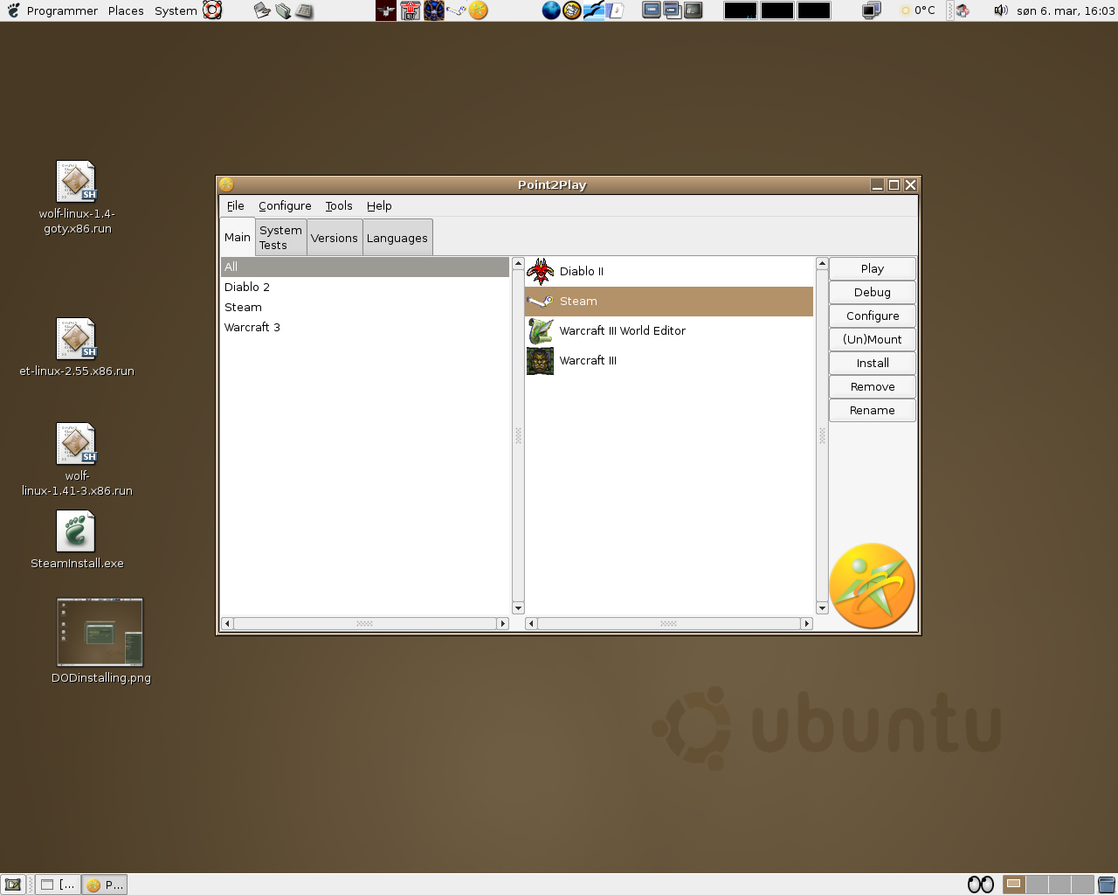The height and width of the screenshot is (895, 1118).
Task: Open the Programmer menu in the top panel
Action: pos(62,10)
